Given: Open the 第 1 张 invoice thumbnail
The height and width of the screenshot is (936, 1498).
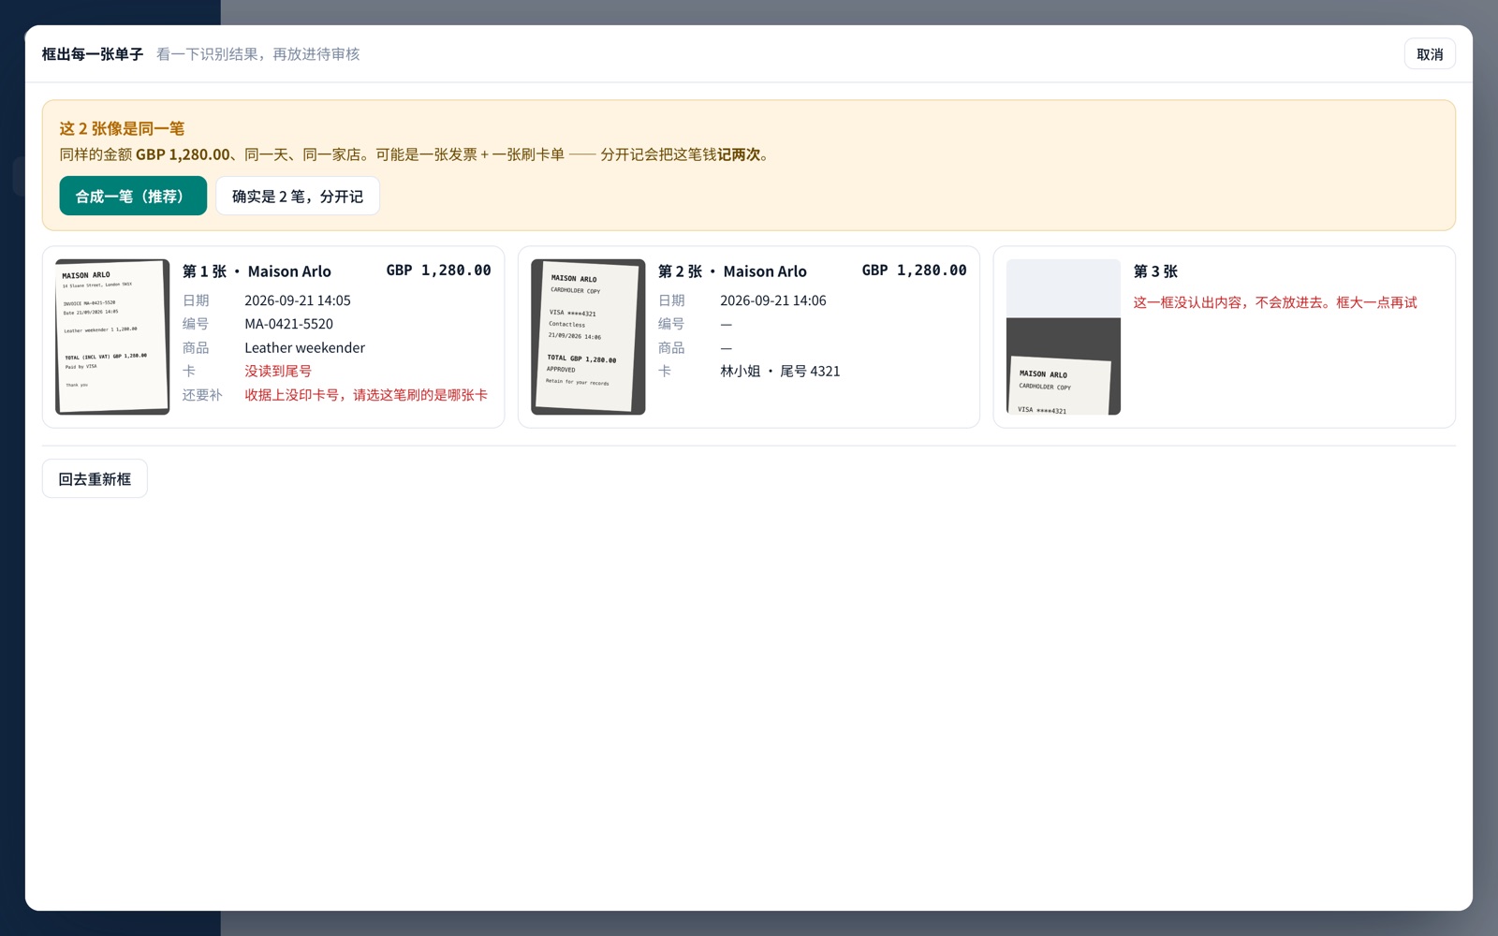Looking at the screenshot, I should pyautogui.click(x=112, y=337).
